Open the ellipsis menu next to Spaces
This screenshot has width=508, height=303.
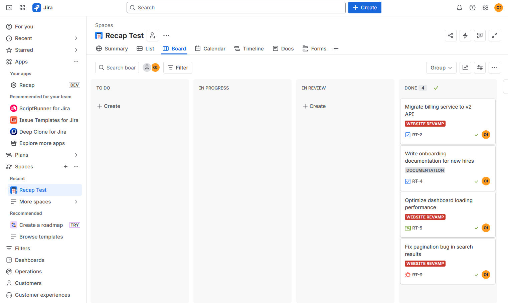tap(76, 167)
